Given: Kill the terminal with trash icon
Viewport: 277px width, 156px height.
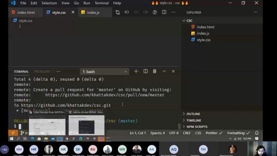Looking at the screenshot, I should click(x=155, y=71).
